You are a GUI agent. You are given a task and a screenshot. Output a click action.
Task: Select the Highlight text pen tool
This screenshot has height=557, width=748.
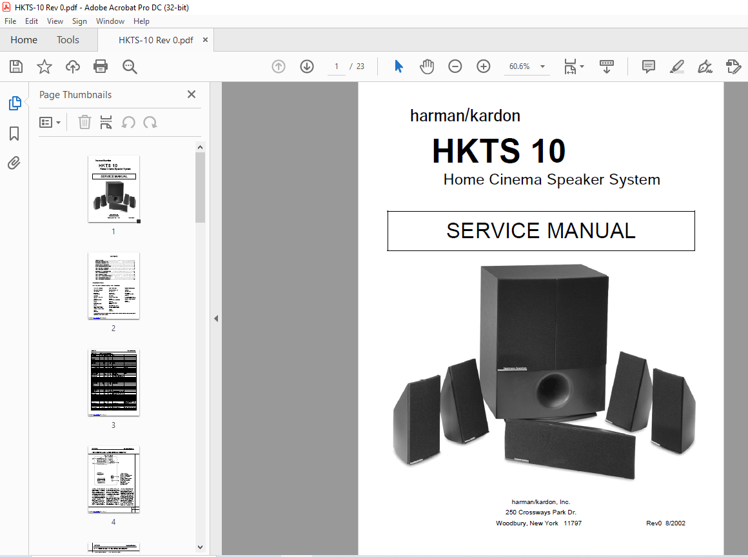coord(676,66)
